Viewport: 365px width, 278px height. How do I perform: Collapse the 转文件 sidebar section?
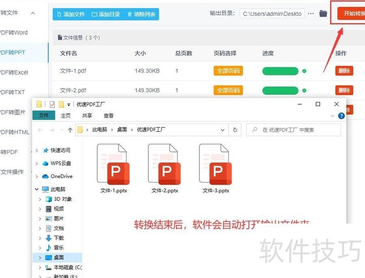pyautogui.click(x=32, y=13)
